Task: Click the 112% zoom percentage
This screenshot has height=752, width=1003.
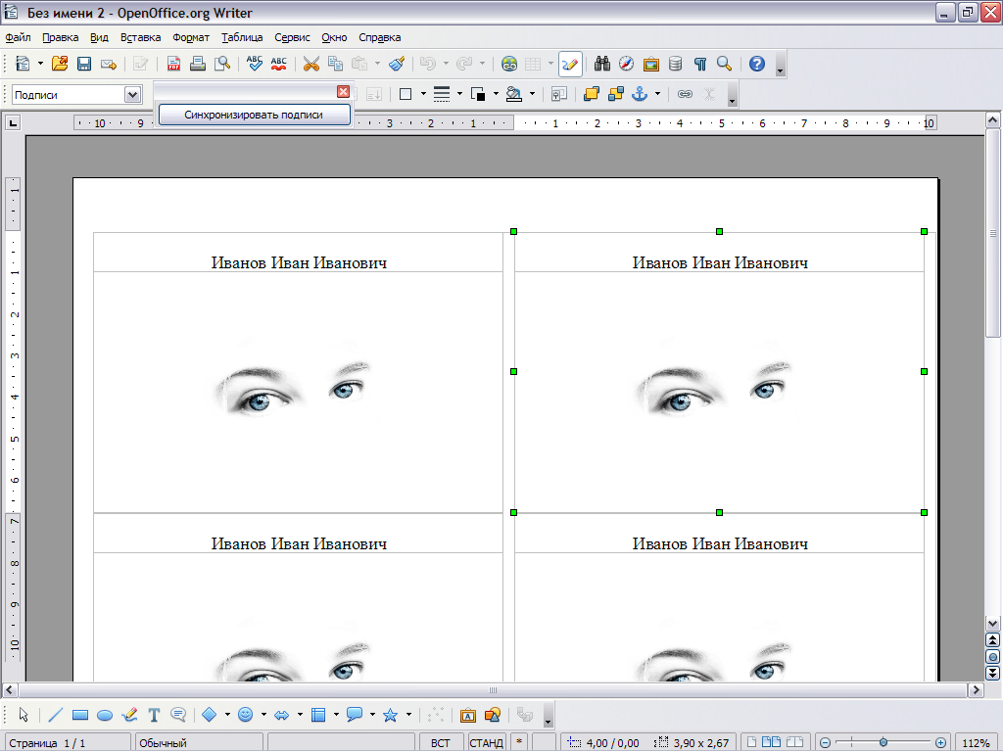Action: [x=977, y=743]
